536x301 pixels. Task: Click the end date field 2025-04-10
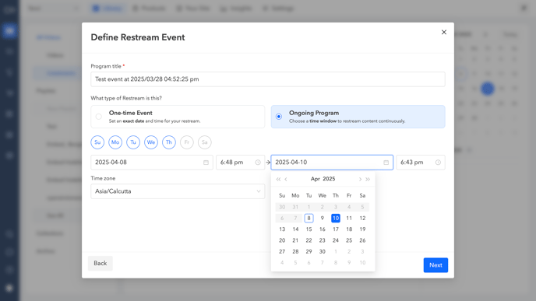click(332, 163)
